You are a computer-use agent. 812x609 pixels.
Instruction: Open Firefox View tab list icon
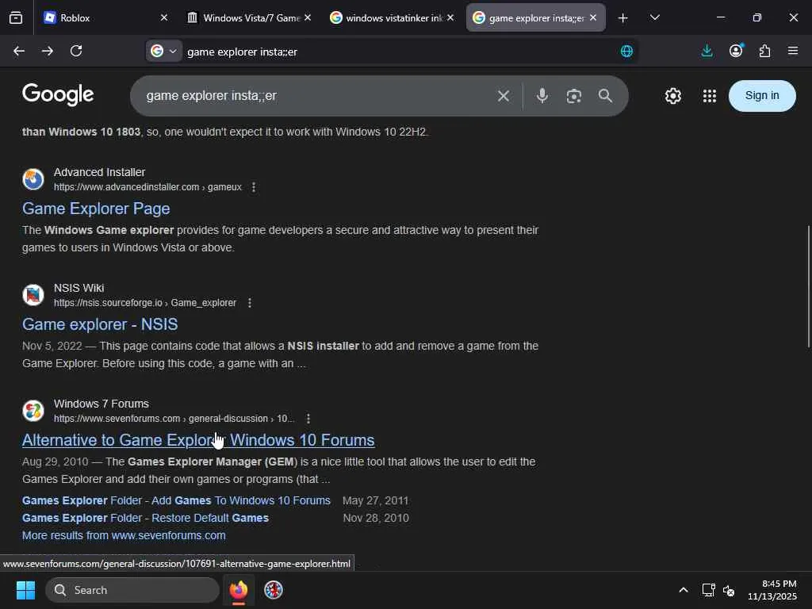[16, 17]
